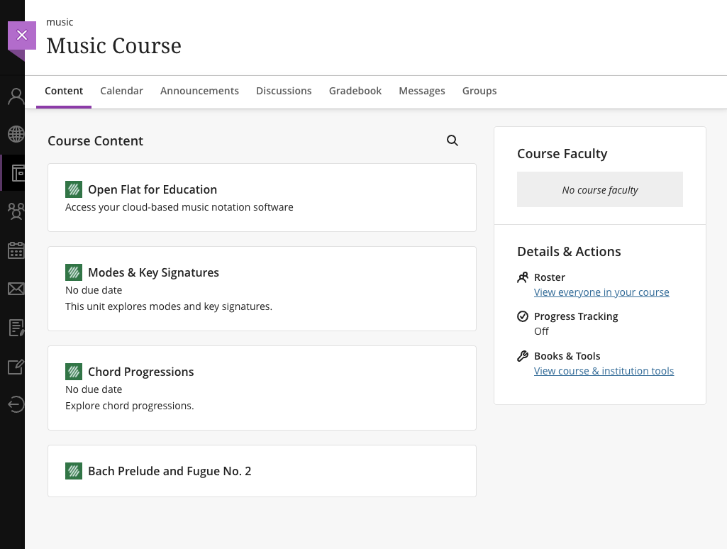Open the "Open Flat for Education" item
Image resolution: width=727 pixels, height=549 pixels.
(152, 189)
